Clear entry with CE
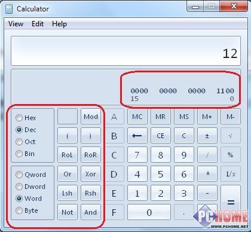 click(x=161, y=136)
